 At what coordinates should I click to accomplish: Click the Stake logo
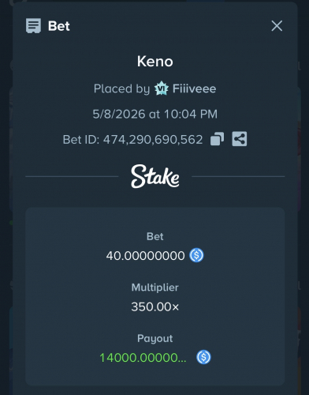tap(155, 176)
